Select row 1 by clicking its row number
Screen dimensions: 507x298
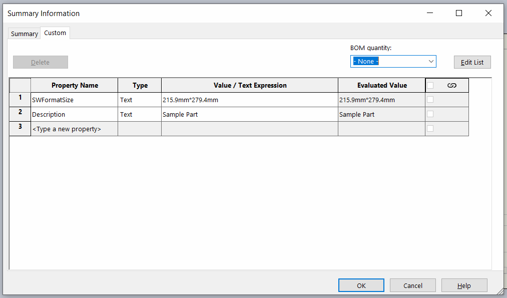tap(20, 100)
